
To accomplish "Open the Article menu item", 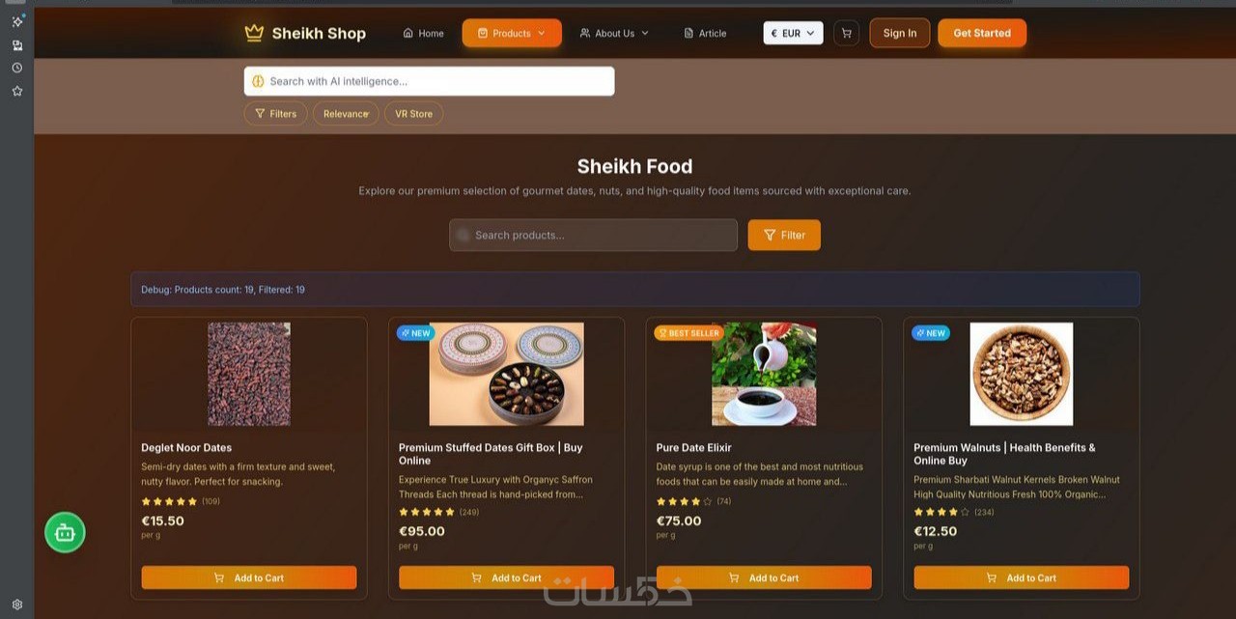I will 705,33.
